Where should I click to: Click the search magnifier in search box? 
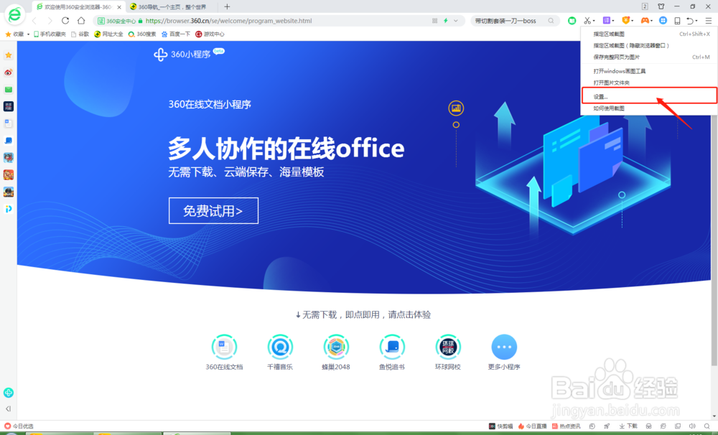pos(551,21)
